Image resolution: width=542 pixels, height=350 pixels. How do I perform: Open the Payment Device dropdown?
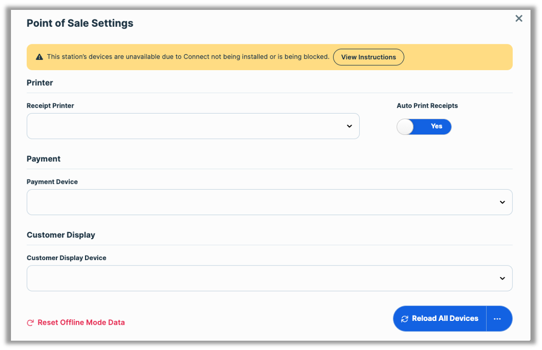(x=269, y=202)
